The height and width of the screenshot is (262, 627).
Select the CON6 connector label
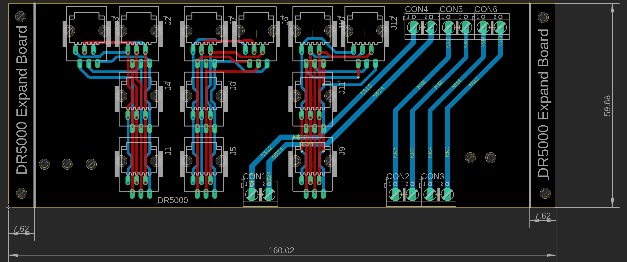coord(486,10)
